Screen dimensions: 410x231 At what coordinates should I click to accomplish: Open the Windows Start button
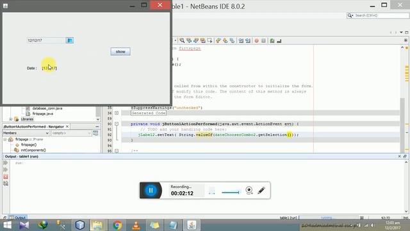point(7,225)
